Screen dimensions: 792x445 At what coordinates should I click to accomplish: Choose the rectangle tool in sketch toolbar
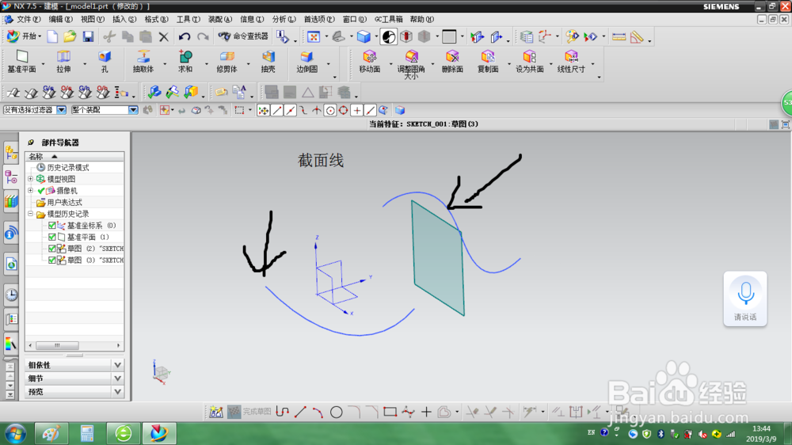click(x=390, y=413)
